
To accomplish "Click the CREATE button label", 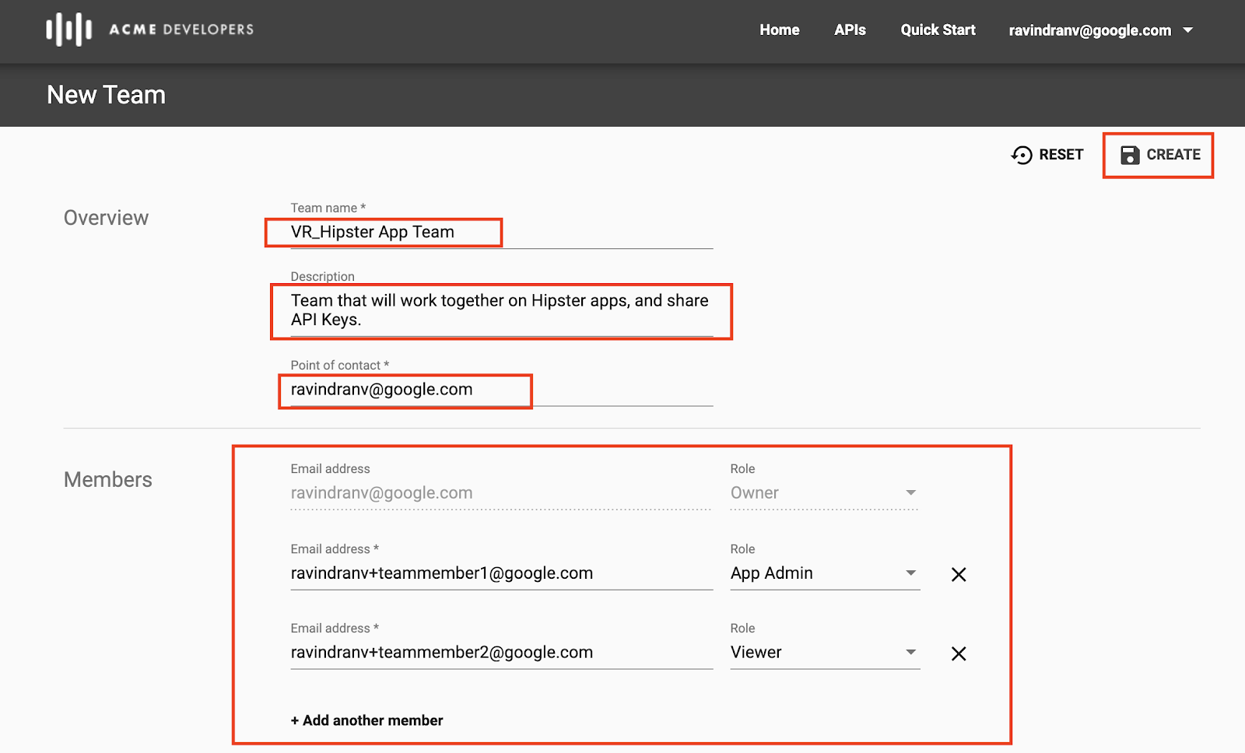I will pos(1173,155).
